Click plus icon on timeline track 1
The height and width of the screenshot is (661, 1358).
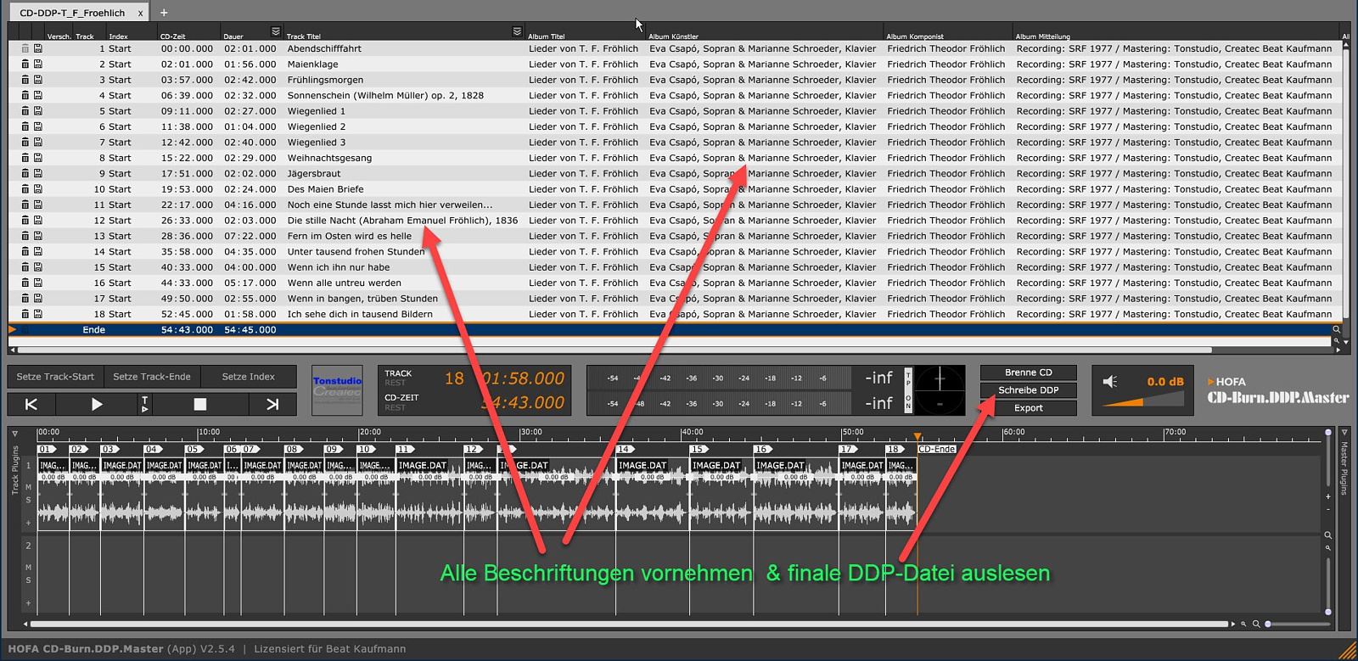(x=28, y=524)
